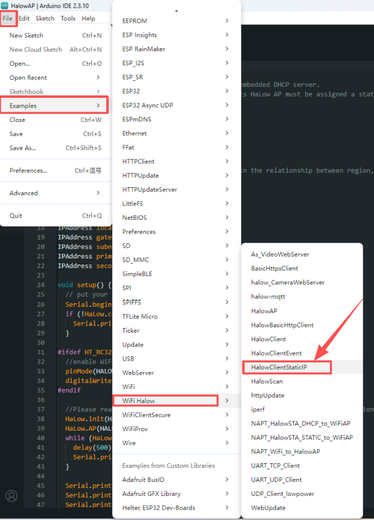Select the UDP_Client_lowpower example
The height and width of the screenshot is (520, 374).
[x=302, y=494]
